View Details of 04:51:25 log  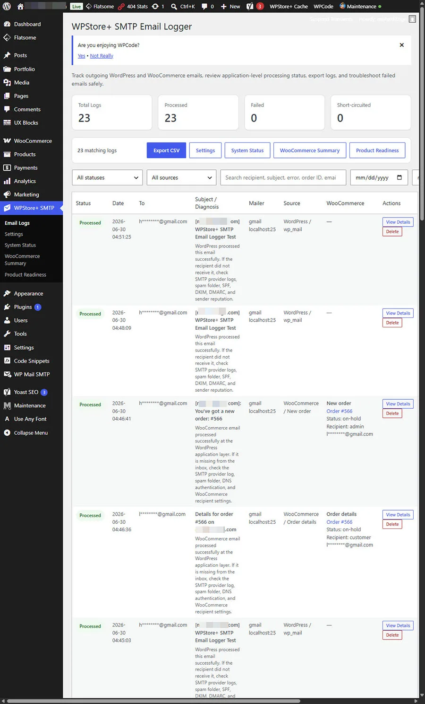(398, 222)
